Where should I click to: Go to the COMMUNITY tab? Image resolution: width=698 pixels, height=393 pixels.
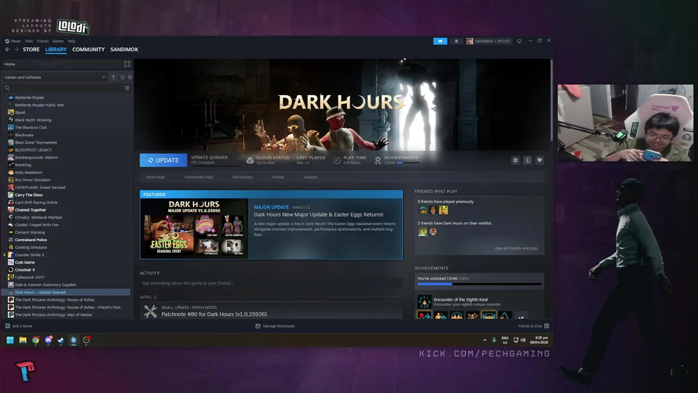coord(88,49)
